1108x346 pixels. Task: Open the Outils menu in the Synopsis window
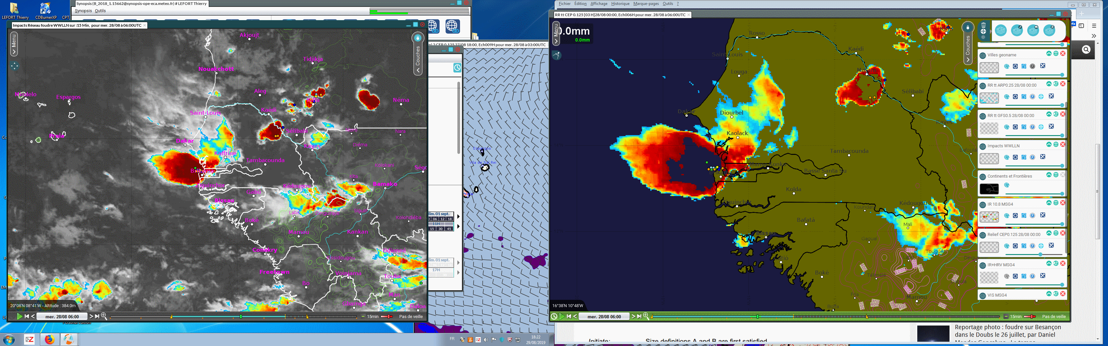100,11
